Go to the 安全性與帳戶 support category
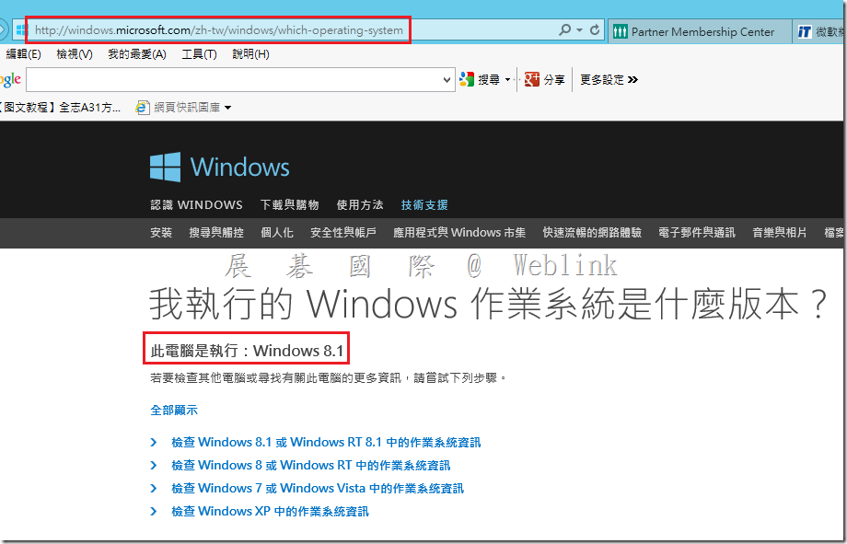 point(343,233)
